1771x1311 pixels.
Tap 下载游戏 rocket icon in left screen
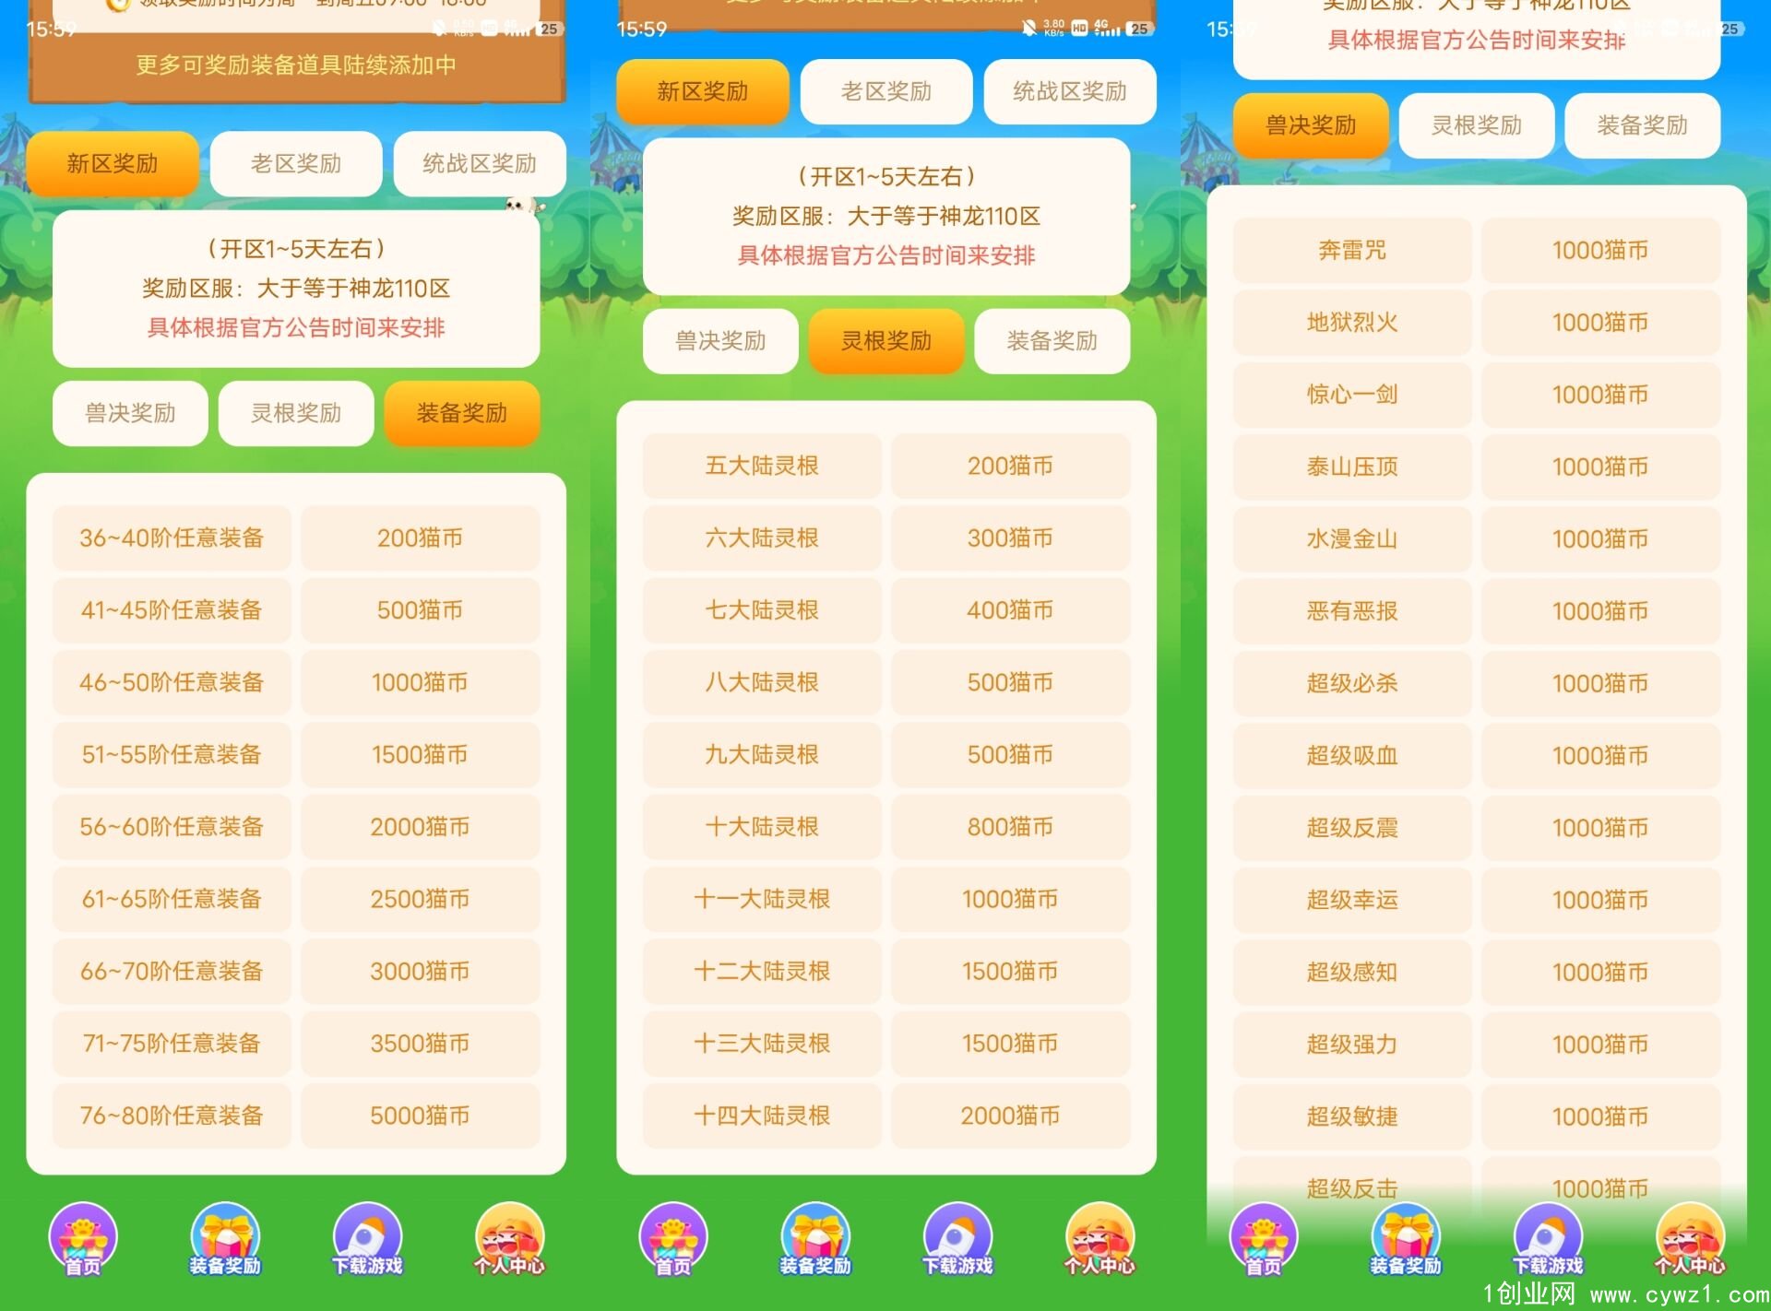point(367,1239)
